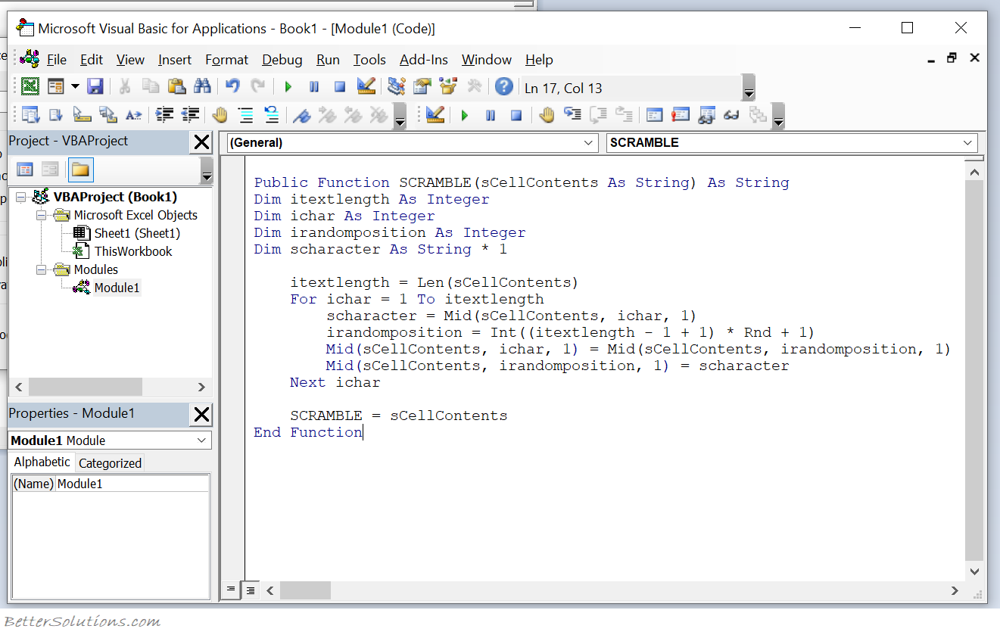
Task: Indent the selected code
Action: (x=164, y=115)
